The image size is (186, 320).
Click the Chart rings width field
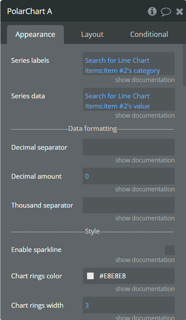coord(129,305)
